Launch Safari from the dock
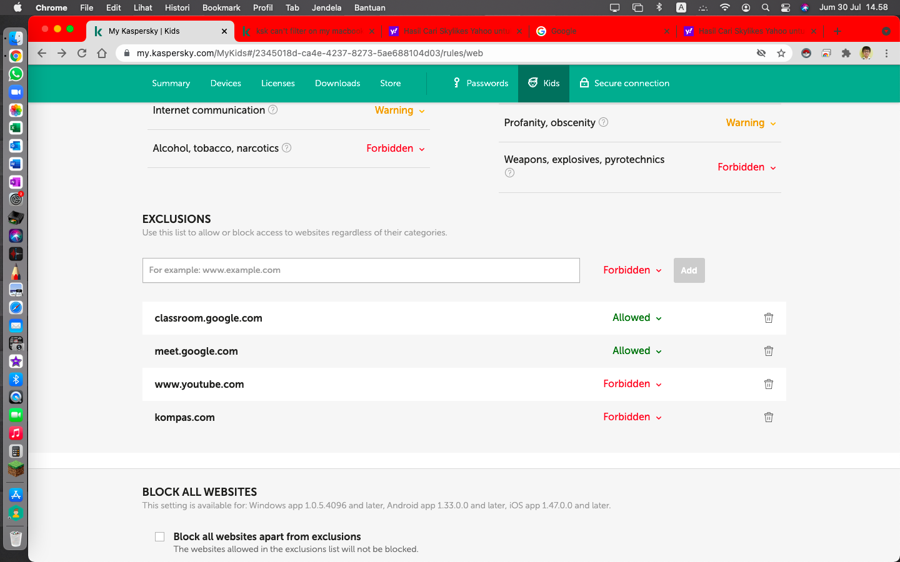900x562 pixels. [16, 307]
